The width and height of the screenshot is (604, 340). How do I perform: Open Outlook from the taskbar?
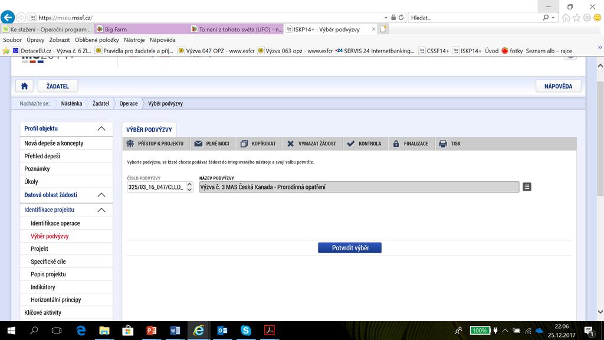[x=222, y=331]
